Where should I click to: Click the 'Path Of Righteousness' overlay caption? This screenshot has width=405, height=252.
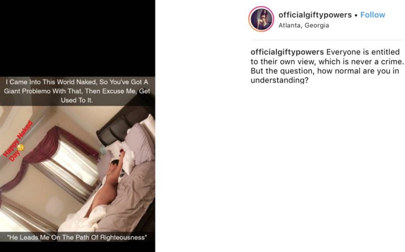[x=77, y=237]
